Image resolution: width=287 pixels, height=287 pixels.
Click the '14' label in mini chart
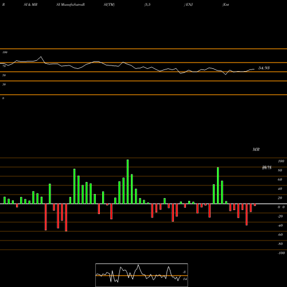pos(185,279)
